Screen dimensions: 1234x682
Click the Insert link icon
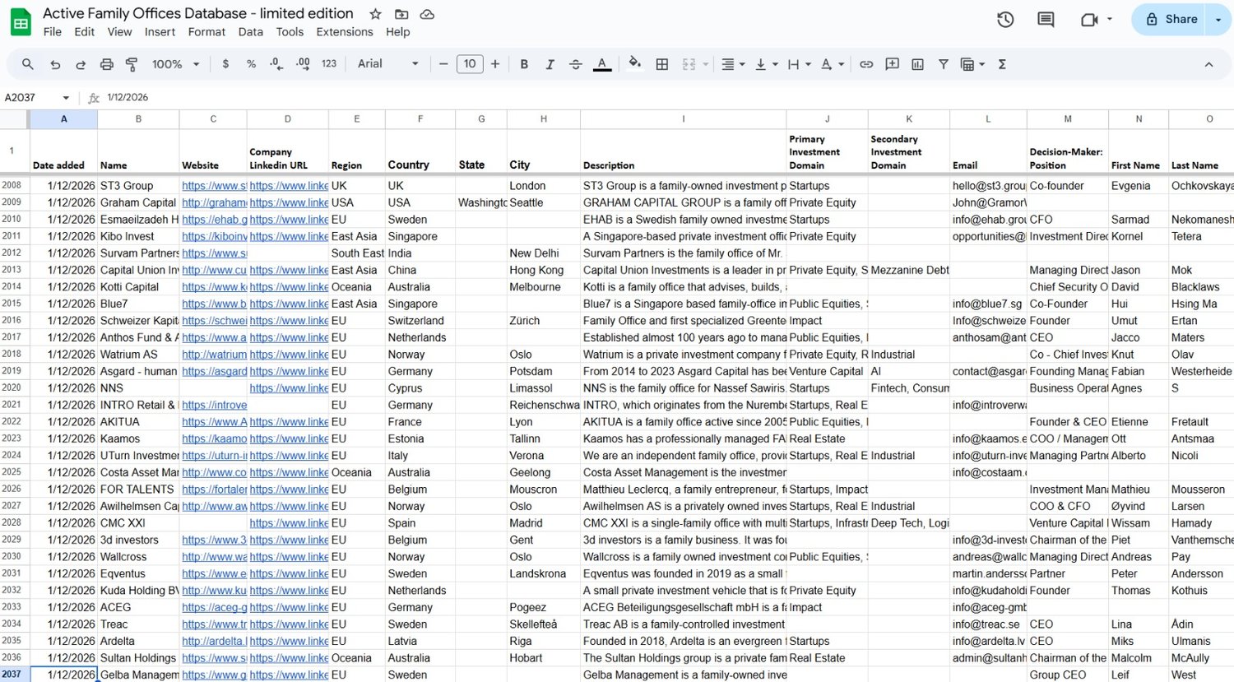(866, 64)
